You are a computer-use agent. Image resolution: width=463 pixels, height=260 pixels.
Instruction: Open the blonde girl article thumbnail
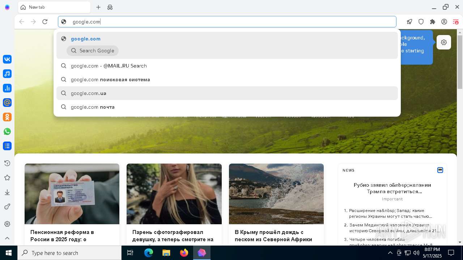(174, 194)
